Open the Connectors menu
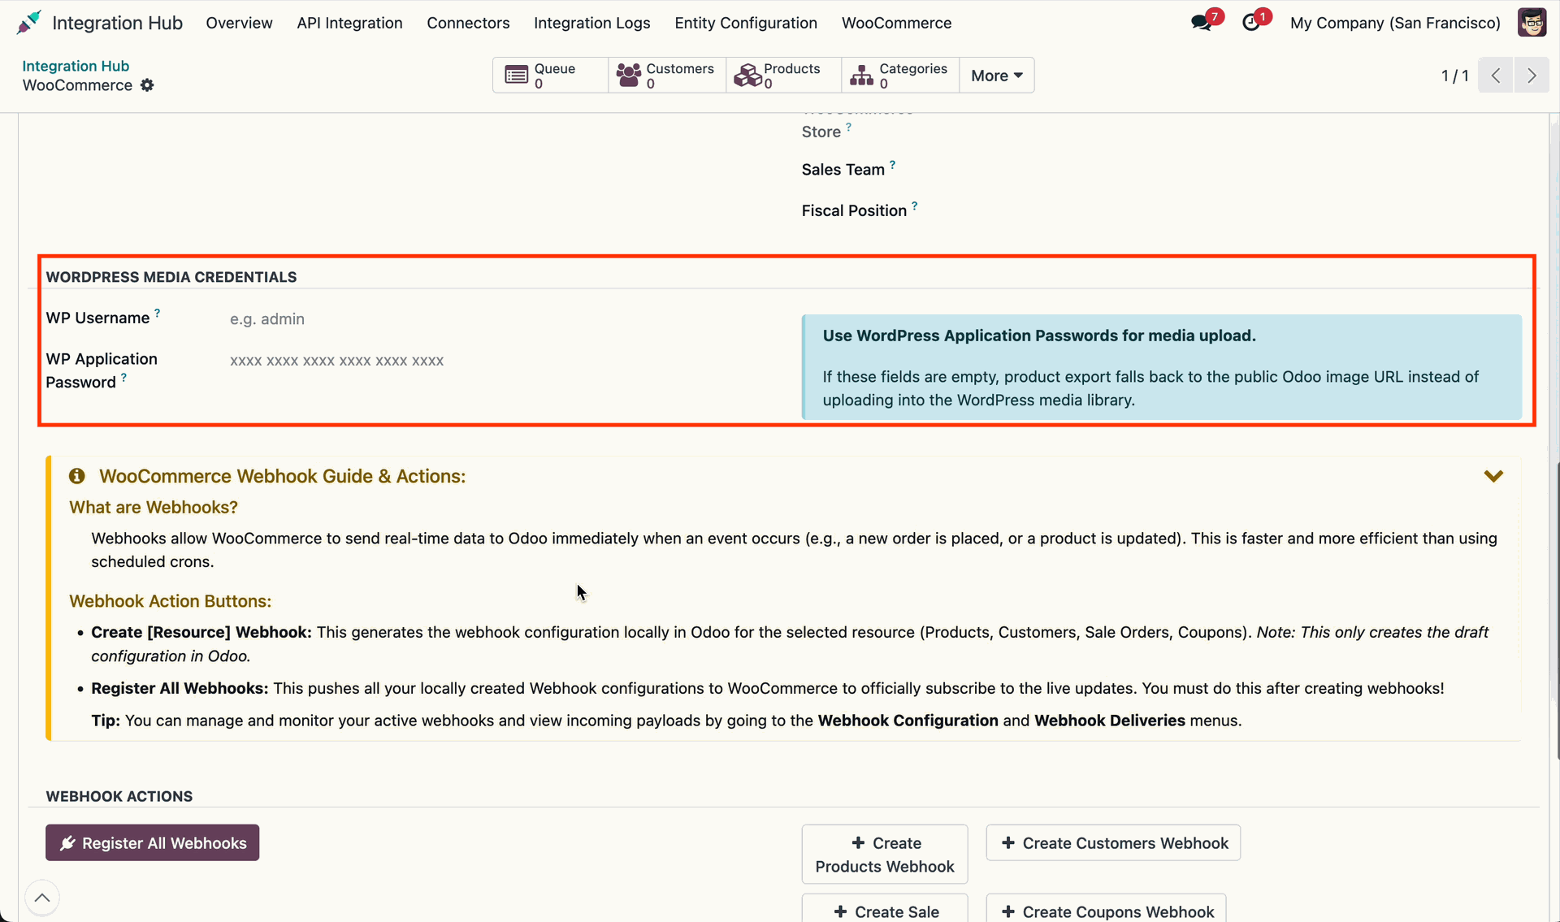Image resolution: width=1560 pixels, height=922 pixels. [468, 23]
